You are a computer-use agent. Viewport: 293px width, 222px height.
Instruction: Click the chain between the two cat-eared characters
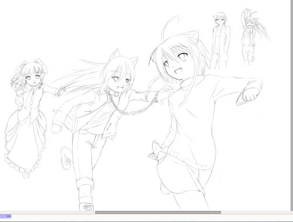[x=133, y=110]
